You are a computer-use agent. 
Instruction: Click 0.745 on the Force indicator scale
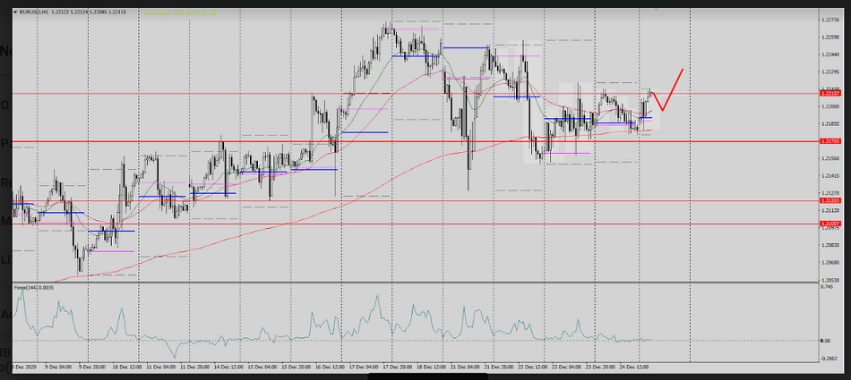coord(828,288)
